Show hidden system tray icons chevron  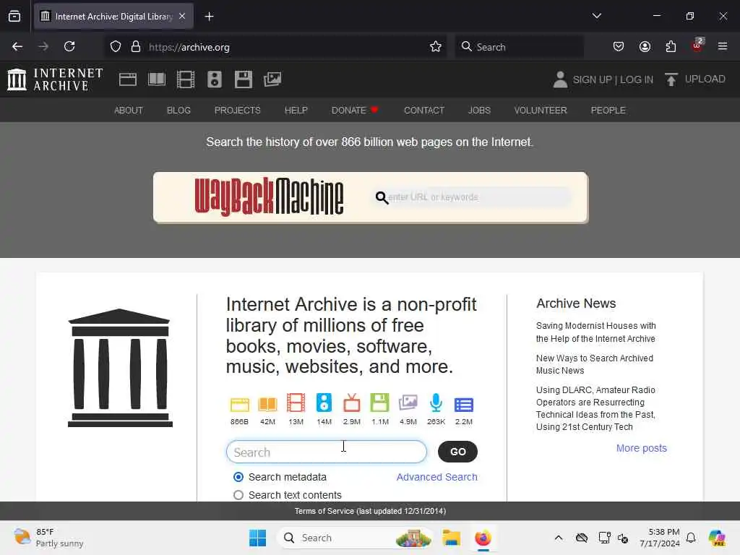pyautogui.click(x=559, y=538)
